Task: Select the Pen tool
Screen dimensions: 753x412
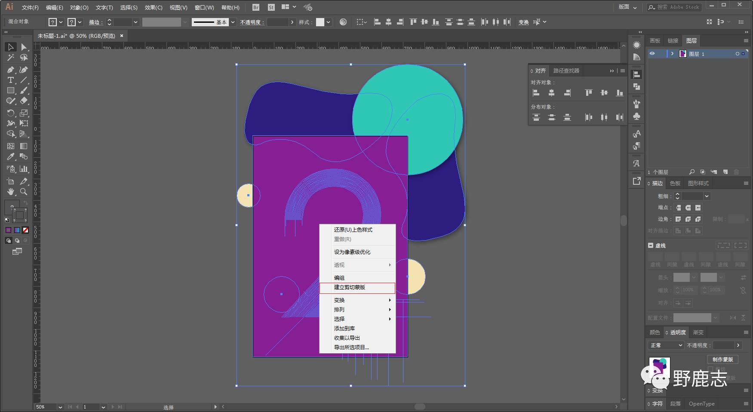Action: (x=10, y=70)
